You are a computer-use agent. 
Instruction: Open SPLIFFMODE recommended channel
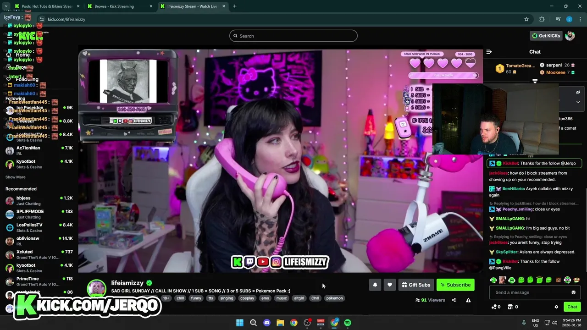39,214
